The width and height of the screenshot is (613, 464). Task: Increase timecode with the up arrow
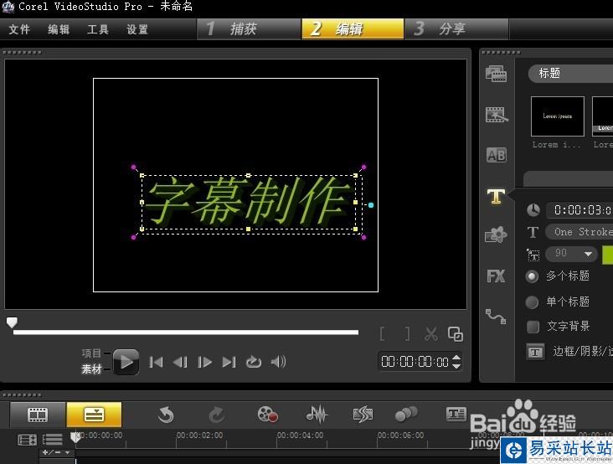(x=456, y=358)
